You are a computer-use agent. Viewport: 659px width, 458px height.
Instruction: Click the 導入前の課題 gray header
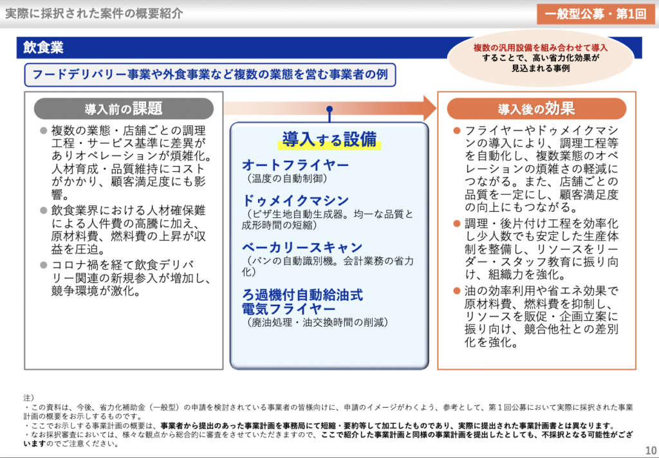[124, 109]
